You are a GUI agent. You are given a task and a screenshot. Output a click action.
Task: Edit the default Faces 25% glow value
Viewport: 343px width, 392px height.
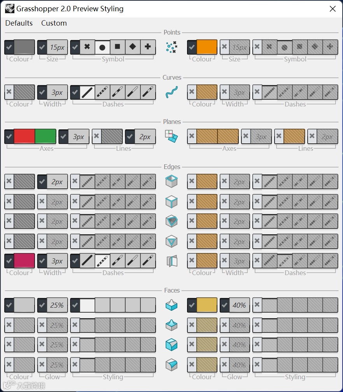coord(57,305)
